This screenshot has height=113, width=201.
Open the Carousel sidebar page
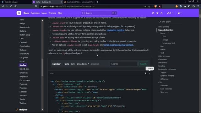pos(23,42)
